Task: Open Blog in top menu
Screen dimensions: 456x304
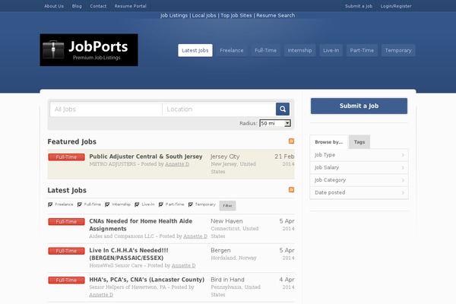Action: coord(77,6)
